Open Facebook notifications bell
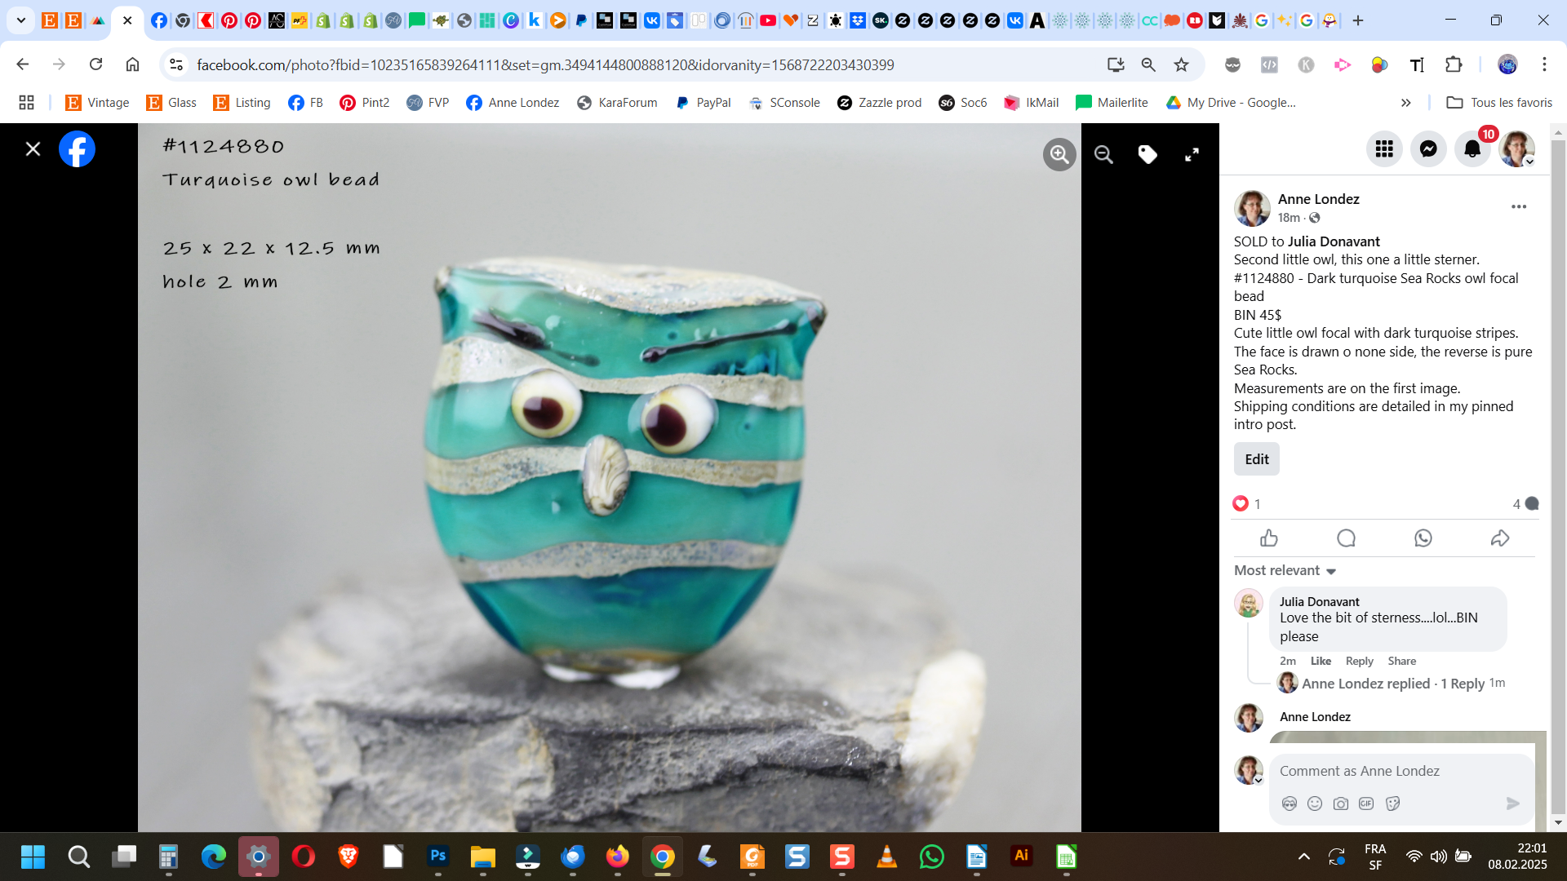Screen dimensions: 1567x881 click(x=1472, y=148)
